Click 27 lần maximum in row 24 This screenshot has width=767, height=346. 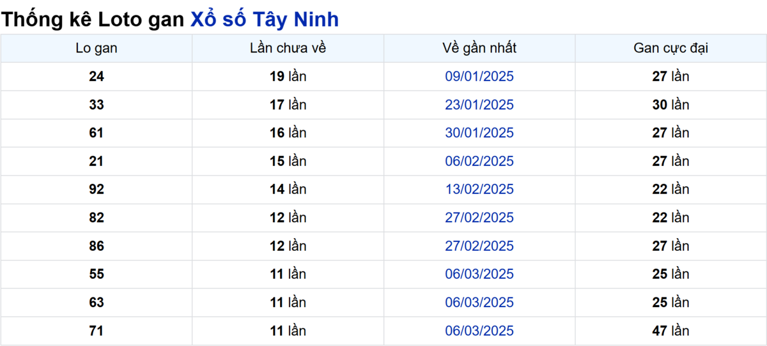[670, 77]
